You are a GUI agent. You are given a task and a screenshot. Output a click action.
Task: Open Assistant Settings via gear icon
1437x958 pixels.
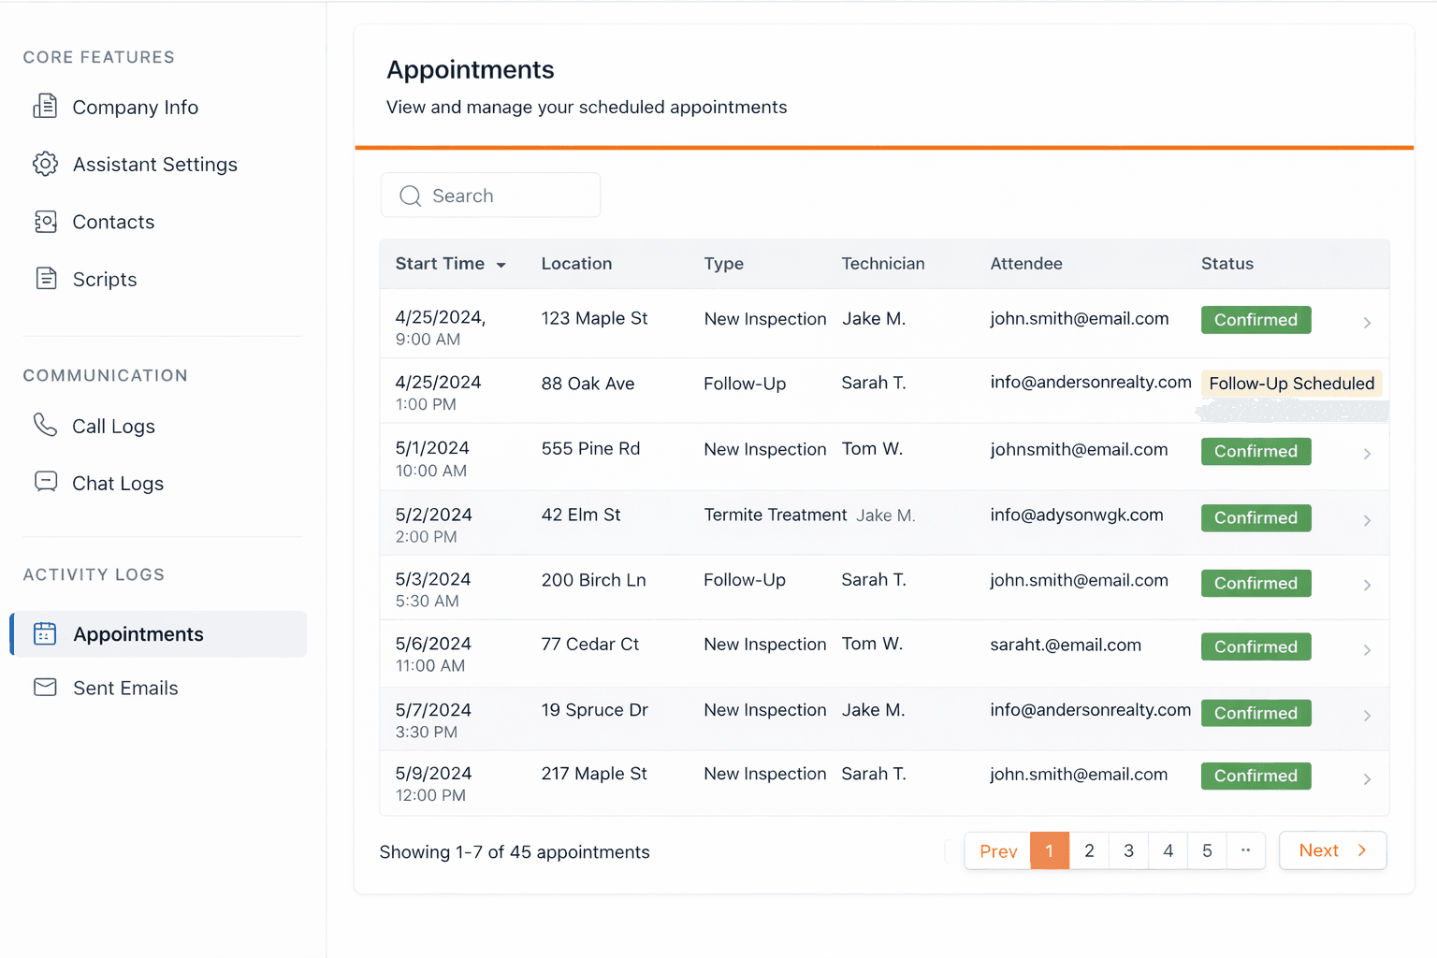pyautogui.click(x=45, y=164)
